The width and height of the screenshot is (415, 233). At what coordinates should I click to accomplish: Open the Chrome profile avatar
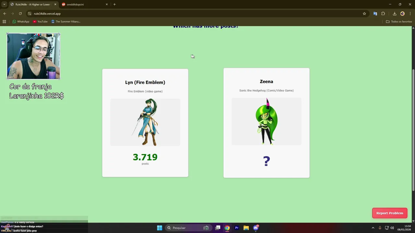pyautogui.click(x=402, y=14)
